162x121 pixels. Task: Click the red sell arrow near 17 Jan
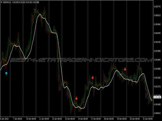point(93,77)
